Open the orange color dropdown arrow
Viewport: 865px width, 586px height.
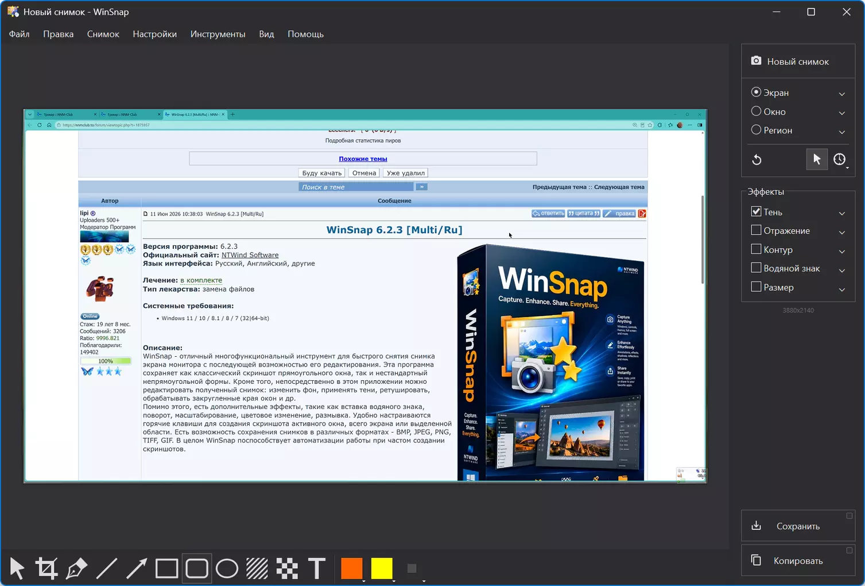coord(364,581)
